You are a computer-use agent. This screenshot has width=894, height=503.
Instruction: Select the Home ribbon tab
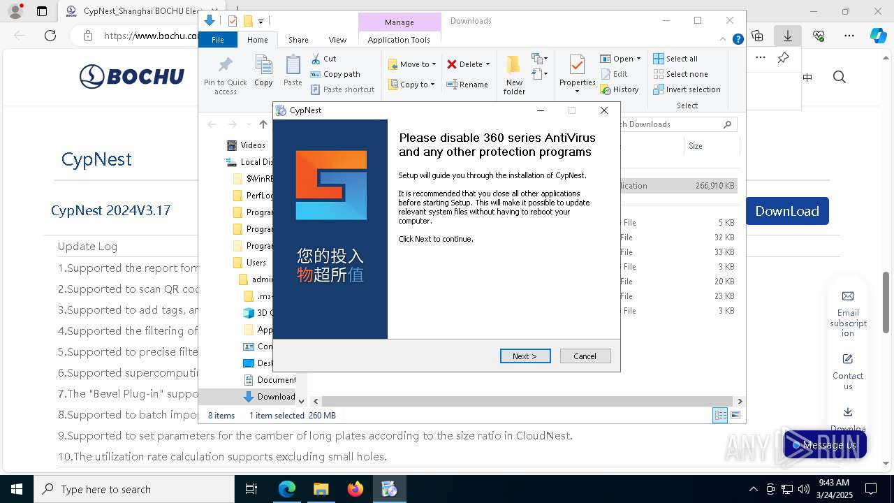point(257,40)
